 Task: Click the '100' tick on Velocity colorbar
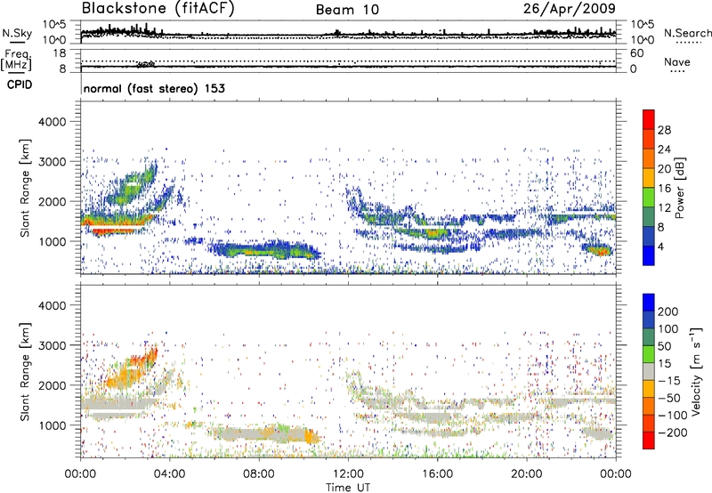(668, 328)
